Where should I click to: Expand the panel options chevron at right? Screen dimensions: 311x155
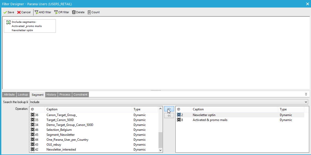tap(306, 94)
